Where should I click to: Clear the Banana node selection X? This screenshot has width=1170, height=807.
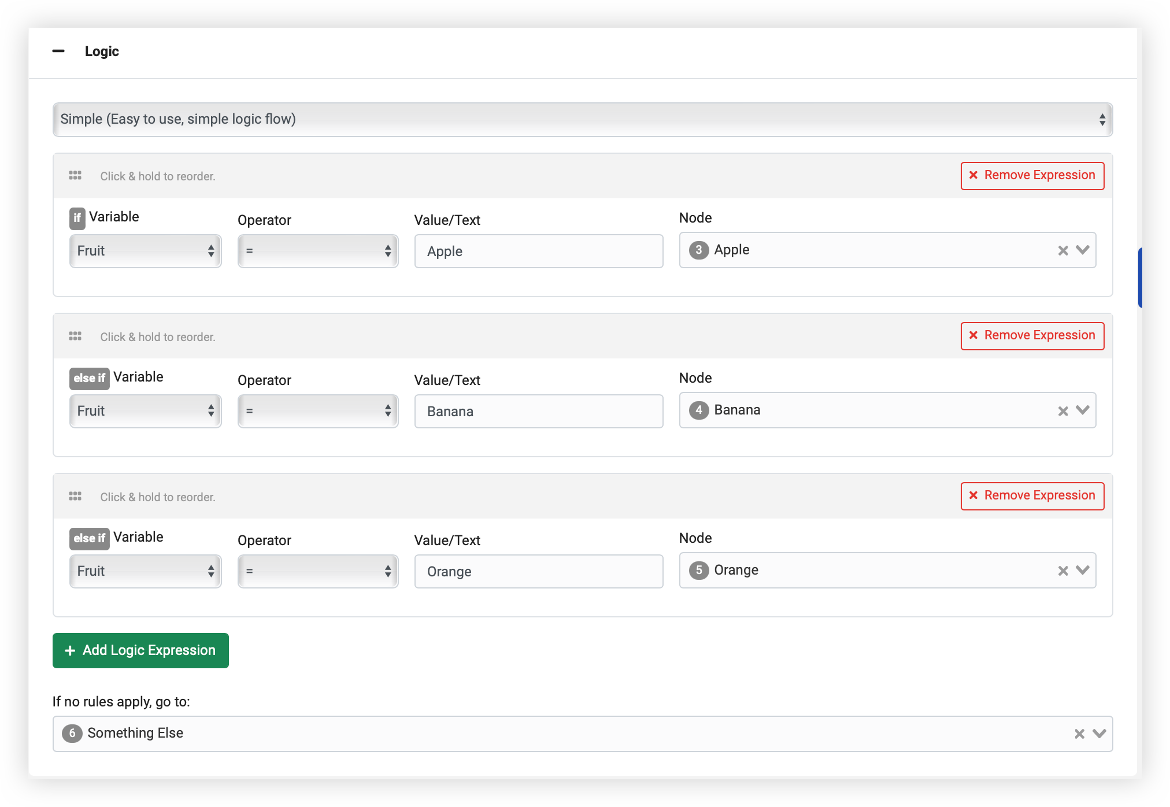(x=1062, y=411)
